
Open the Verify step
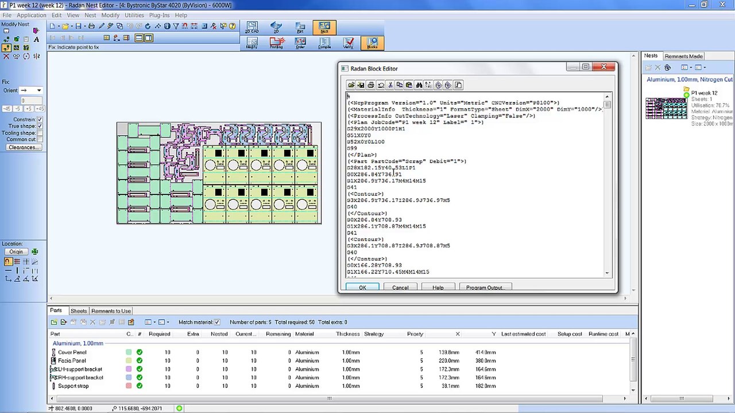[348, 43]
